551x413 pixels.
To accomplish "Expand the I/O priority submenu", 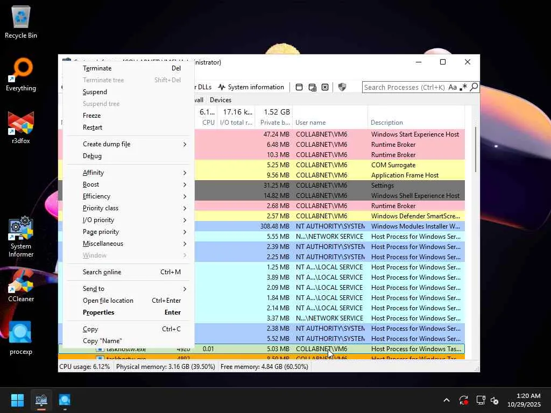I will [x=129, y=220].
